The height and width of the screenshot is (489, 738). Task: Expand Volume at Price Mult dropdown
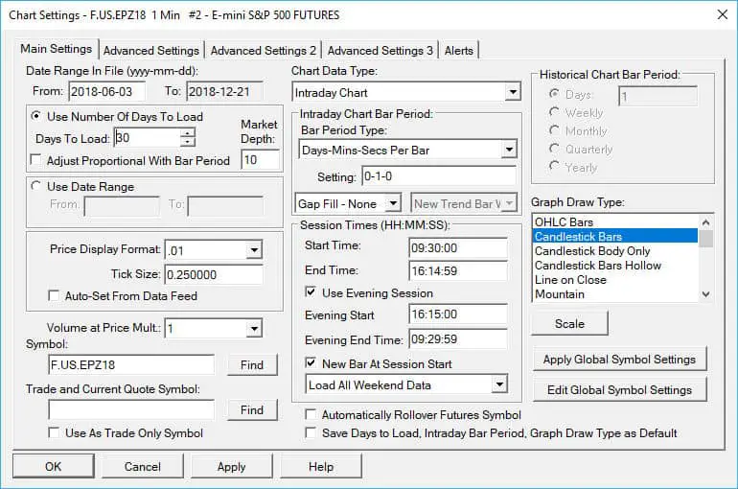click(254, 328)
